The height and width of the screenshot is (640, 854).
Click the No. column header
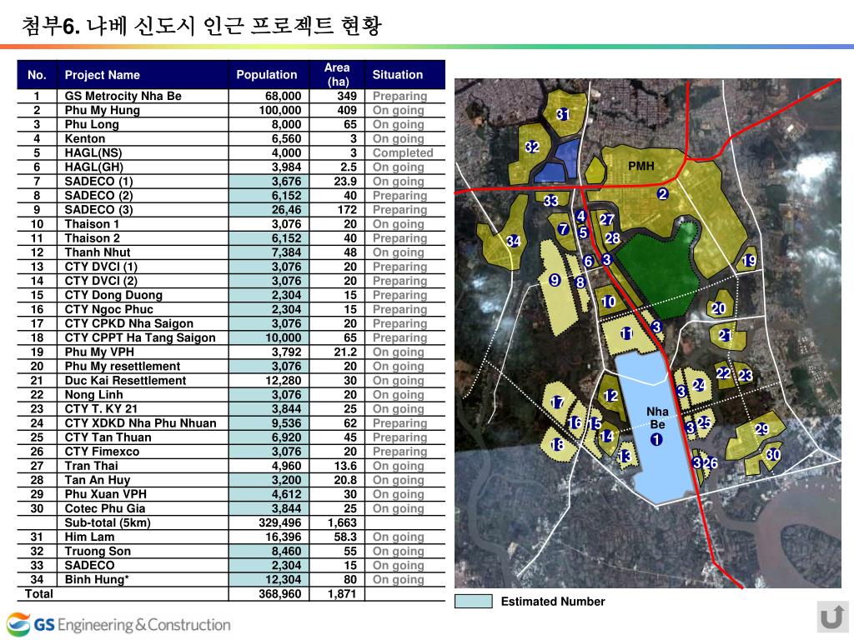(37, 75)
